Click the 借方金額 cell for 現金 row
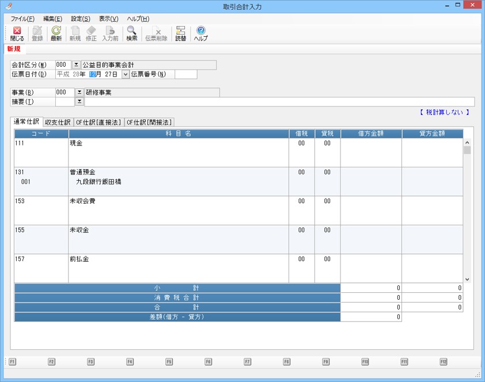This screenshot has width=485, height=382. (371, 152)
